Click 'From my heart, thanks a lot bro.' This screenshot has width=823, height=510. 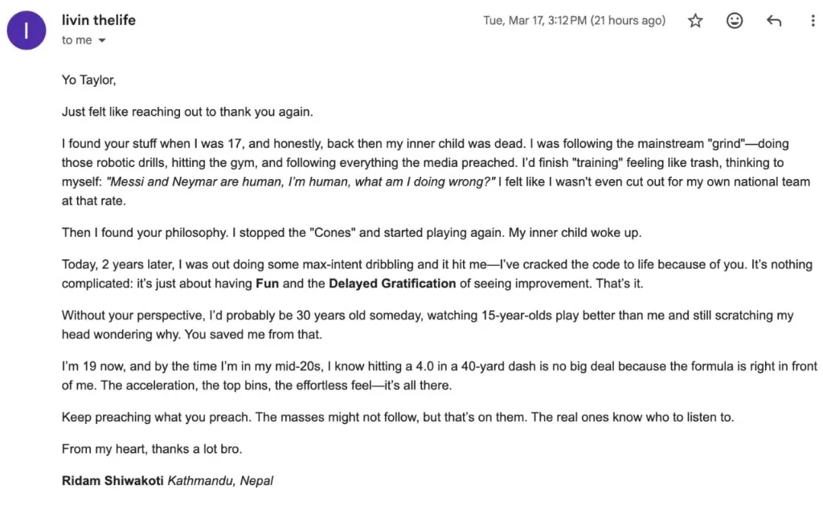pyautogui.click(x=152, y=449)
